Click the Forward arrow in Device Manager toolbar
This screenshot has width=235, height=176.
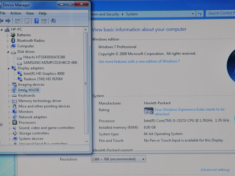coord(8,21)
